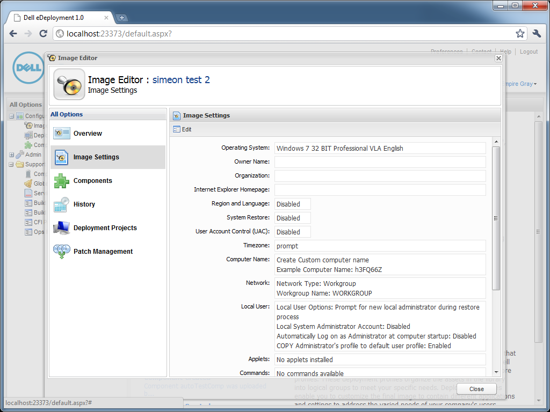Click the Patch Management discs icon
This screenshot has width=550, height=412.
61,252
